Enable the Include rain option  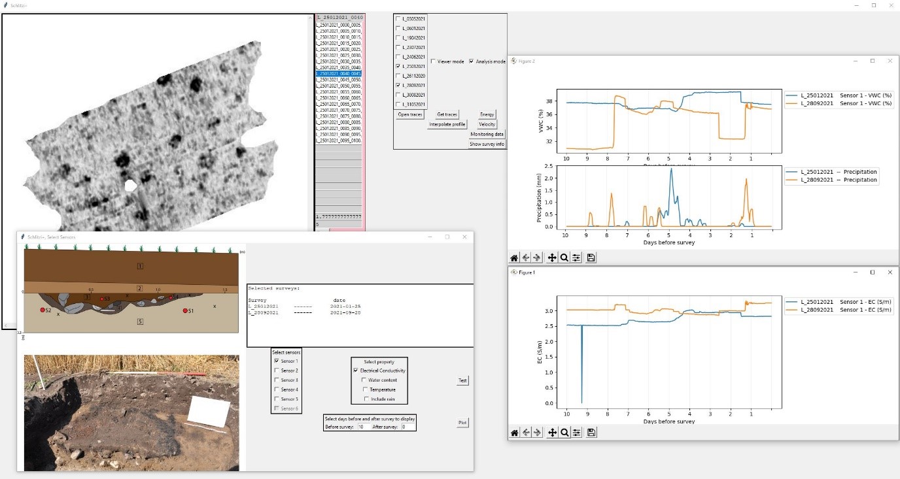pyautogui.click(x=364, y=399)
